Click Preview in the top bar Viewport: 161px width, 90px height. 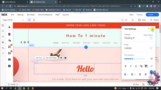tap(140, 15)
